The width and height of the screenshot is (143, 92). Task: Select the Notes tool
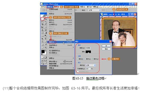coord(42,45)
